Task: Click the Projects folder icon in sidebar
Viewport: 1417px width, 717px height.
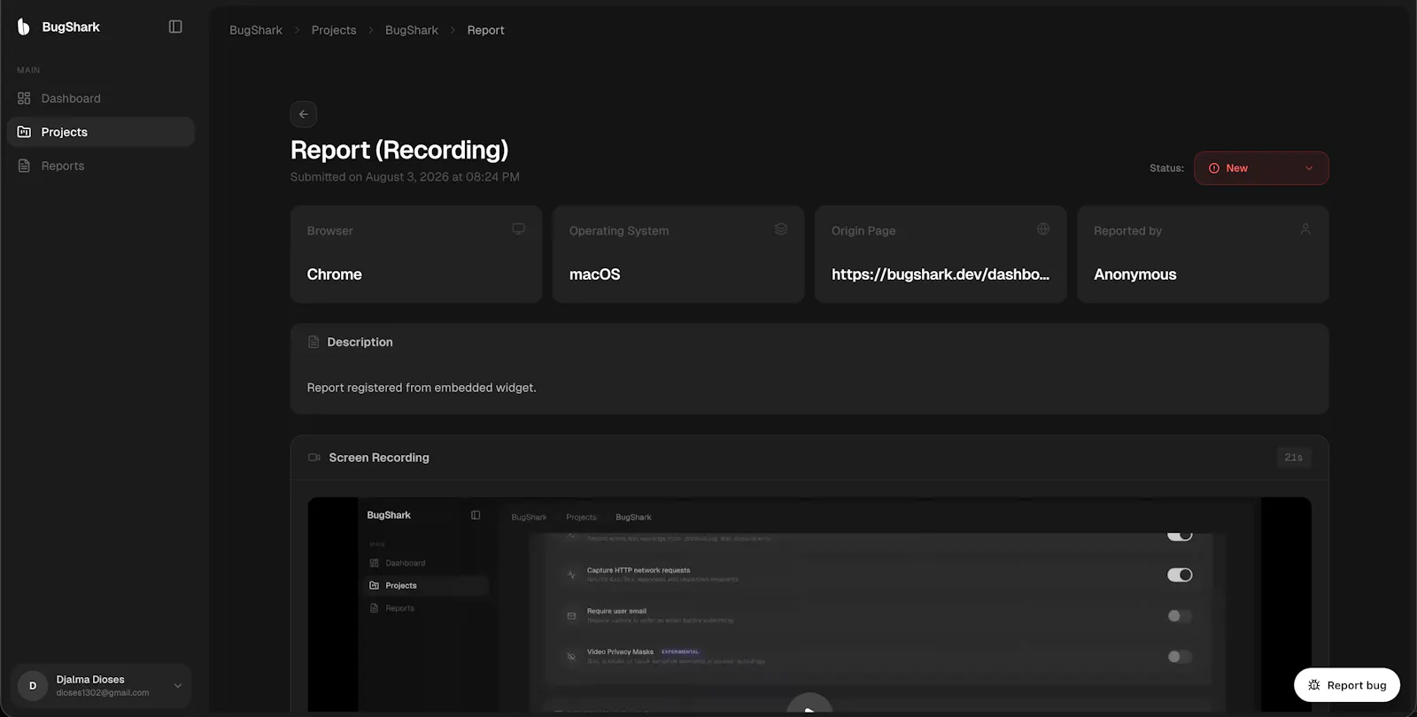Action: [x=24, y=132]
